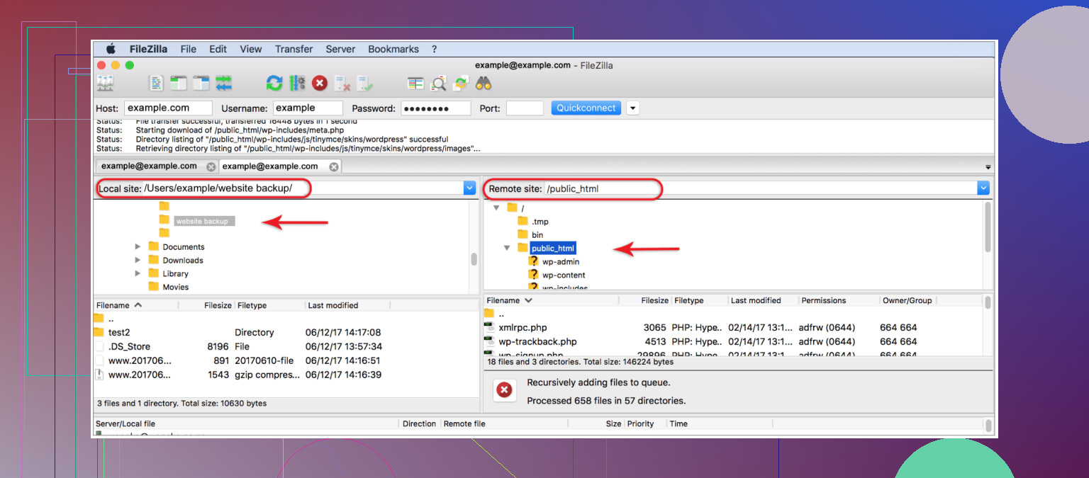Click the Port input field
1089x478 pixels.
tap(525, 108)
